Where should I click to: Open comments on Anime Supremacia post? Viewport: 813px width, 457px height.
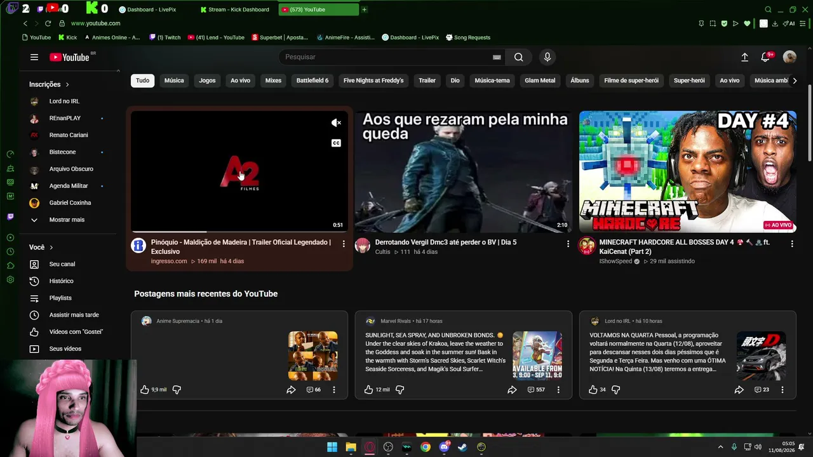point(313,390)
